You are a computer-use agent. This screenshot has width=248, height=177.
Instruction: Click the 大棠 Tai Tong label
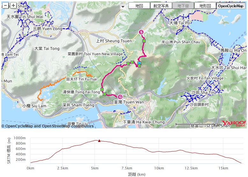coord(47,49)
